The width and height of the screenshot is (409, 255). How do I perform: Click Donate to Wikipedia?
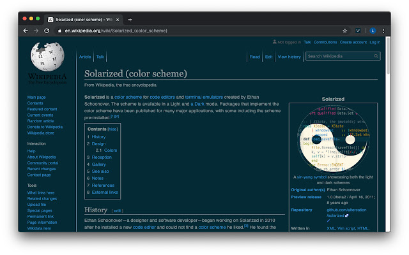click(45, 127)
